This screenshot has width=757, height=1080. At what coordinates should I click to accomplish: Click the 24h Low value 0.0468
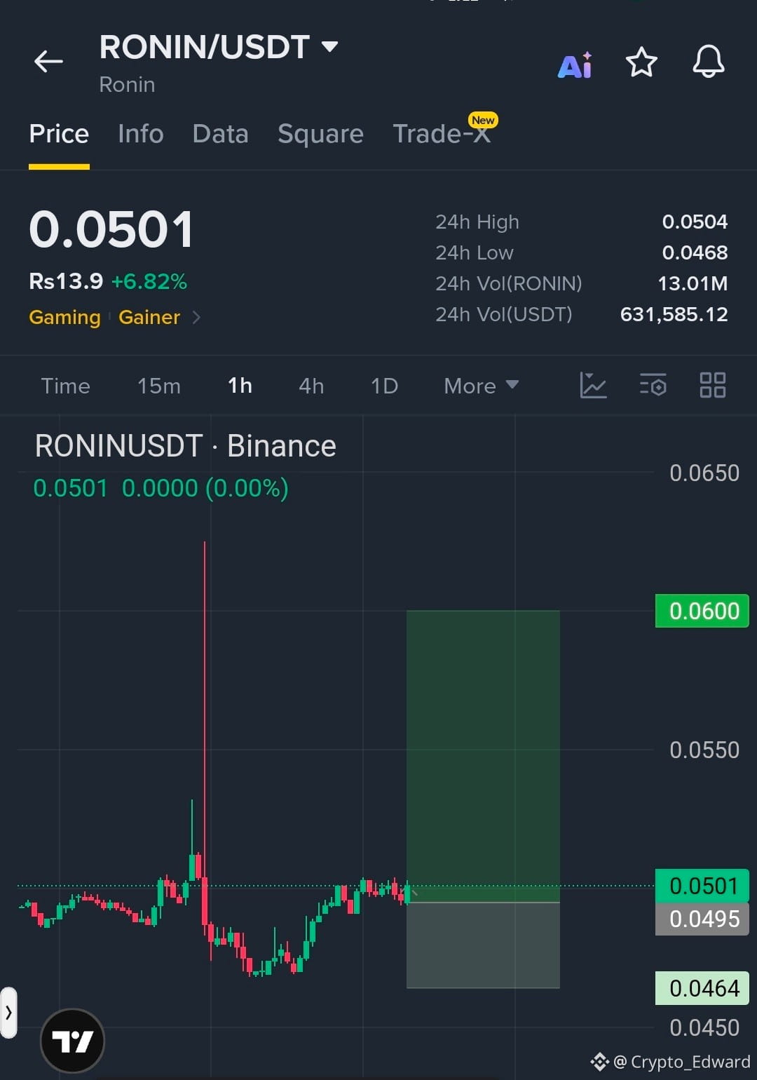click(x=695, y=252)
